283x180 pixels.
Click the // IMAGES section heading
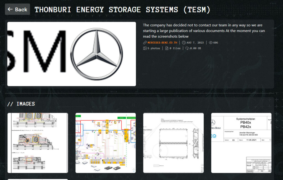21,104
